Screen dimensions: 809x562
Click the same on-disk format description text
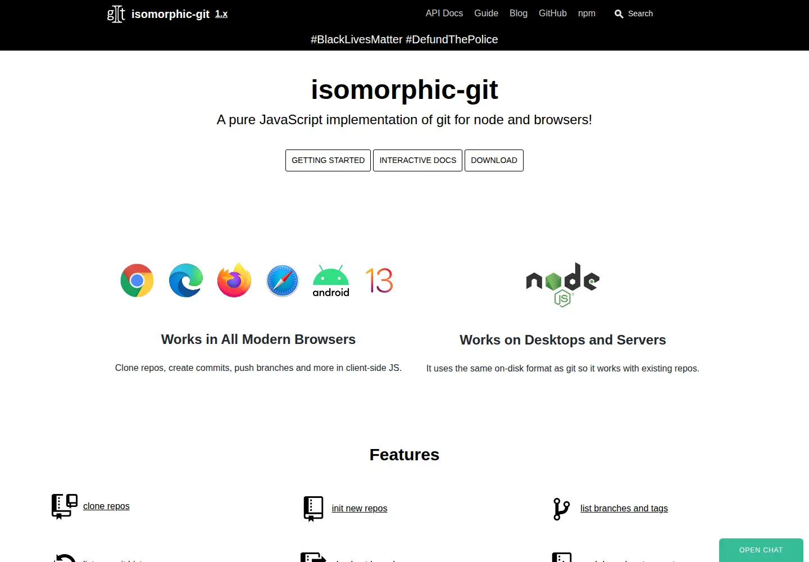563,369
